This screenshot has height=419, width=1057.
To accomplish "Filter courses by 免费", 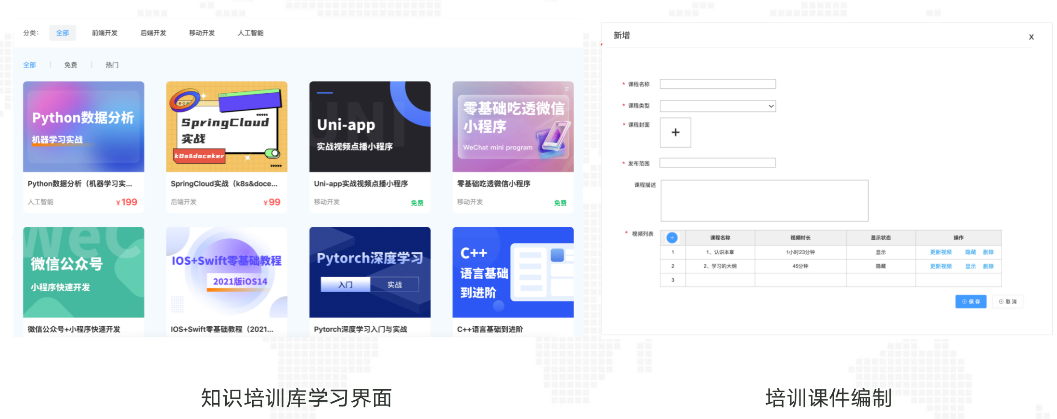I will point(71,64).
